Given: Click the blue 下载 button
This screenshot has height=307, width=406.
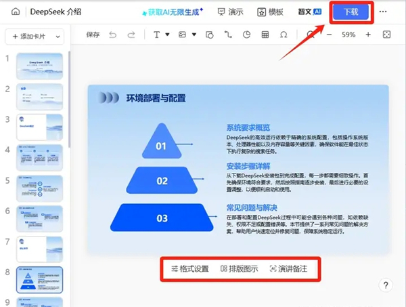Looking at the screenshot, I should pos(351,12).
